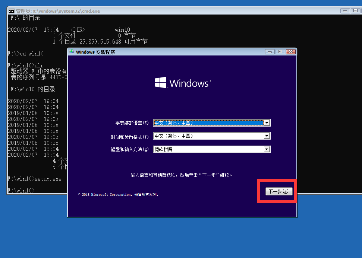Click the Windows 安装程序 title text

pos(95,52)
